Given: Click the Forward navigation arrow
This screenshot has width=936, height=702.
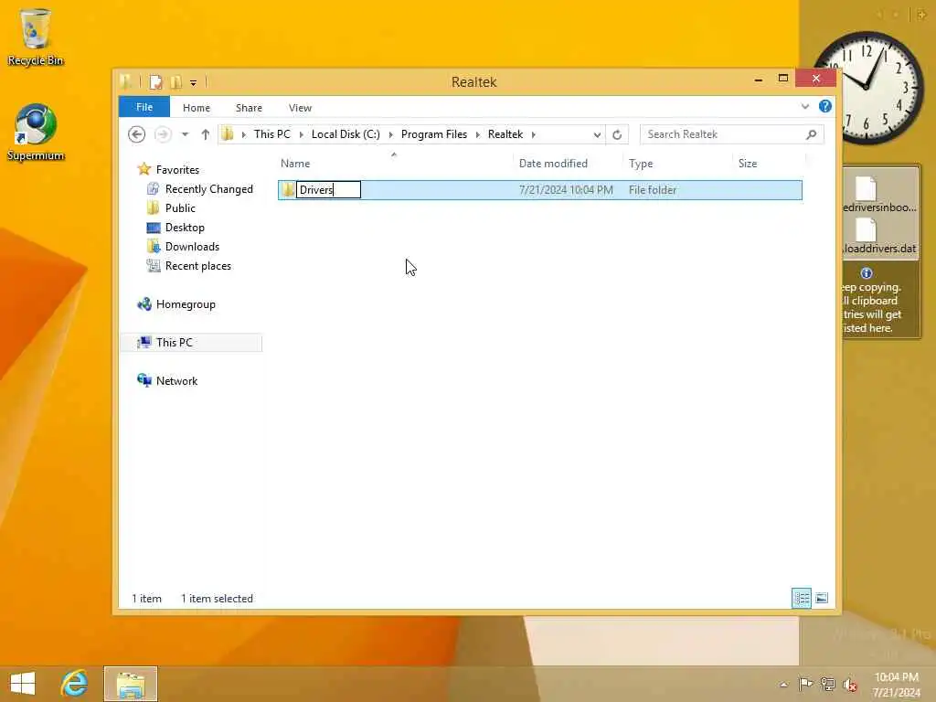Looking at the screenshot, I should pyautogui.click(x=163, y=134).
